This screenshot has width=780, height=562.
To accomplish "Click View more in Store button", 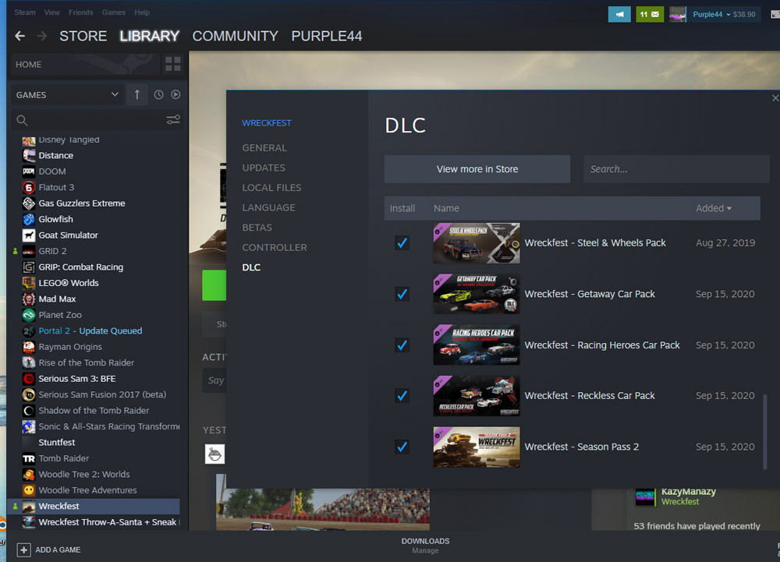I will pyautogui.click(x=477, y=169).
